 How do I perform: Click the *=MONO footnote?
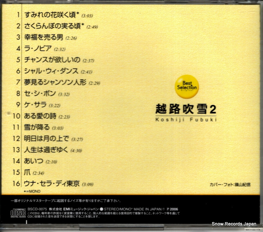tap(32, 191)
